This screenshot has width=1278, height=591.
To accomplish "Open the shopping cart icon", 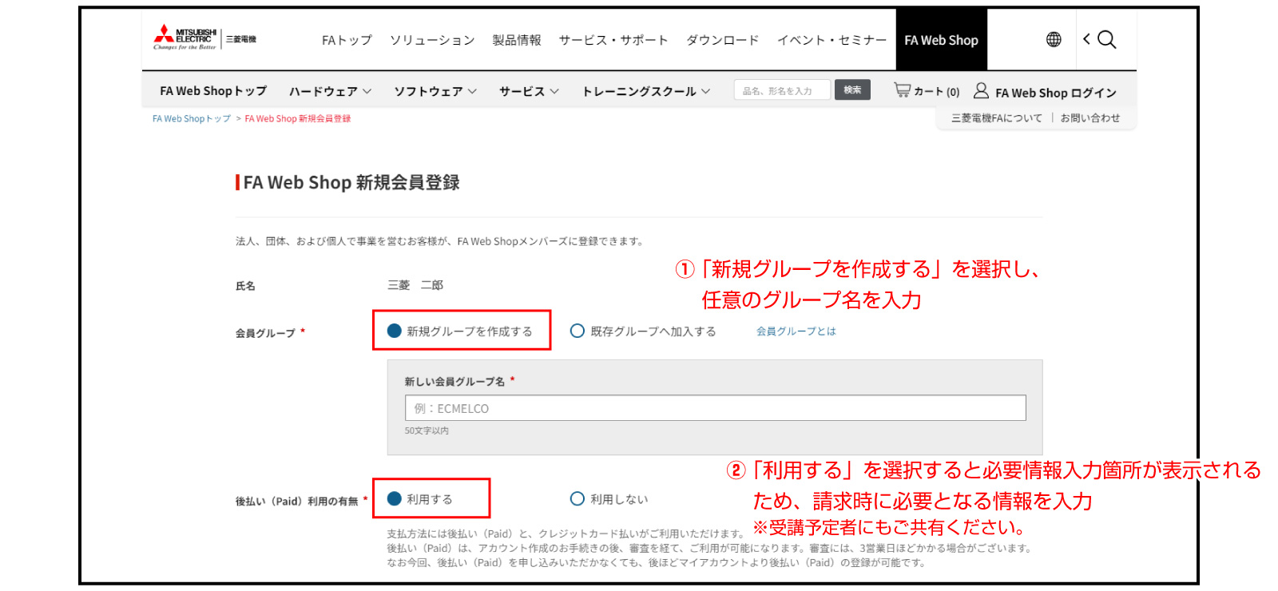I will 902,90.
